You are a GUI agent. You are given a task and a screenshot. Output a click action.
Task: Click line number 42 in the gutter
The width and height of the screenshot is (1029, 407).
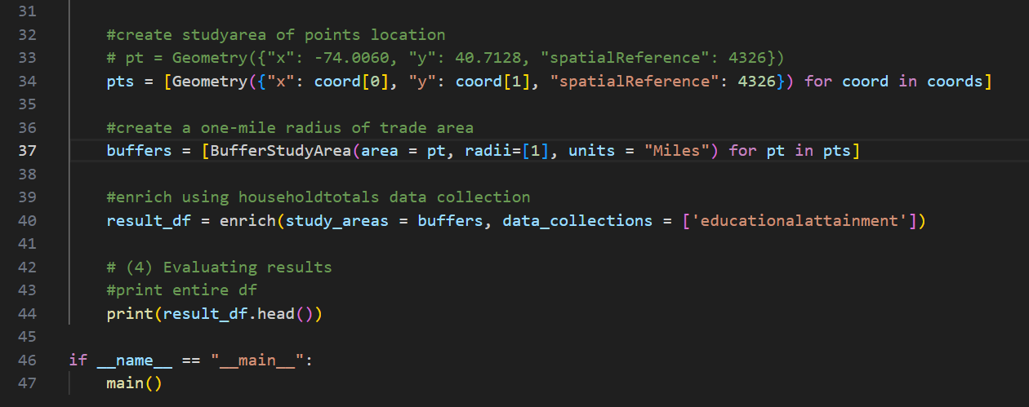(x=28, y=268)
